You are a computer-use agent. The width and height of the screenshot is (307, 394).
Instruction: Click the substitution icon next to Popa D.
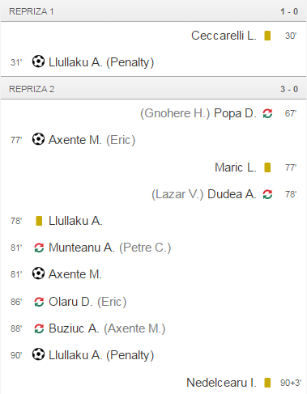point(267,113)
